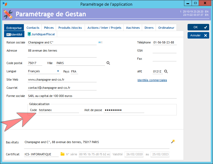
Task: Open the Juridique/Fiscal sub-tab
Action: tap(41, 34)
